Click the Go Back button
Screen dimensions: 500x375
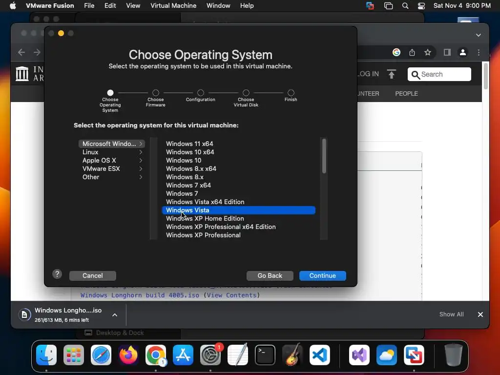pyautogui.click(x=270, y=275)
